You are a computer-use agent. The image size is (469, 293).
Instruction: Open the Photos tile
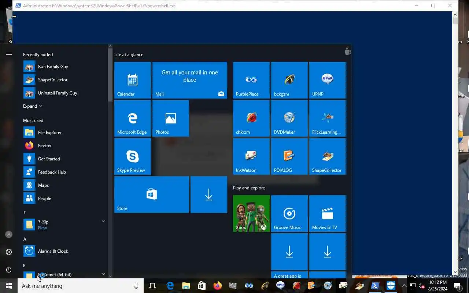pyautogui.click(x=171, y=118)
